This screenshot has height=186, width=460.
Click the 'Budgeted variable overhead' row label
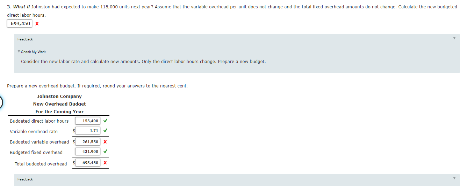(x=39, y=142)
